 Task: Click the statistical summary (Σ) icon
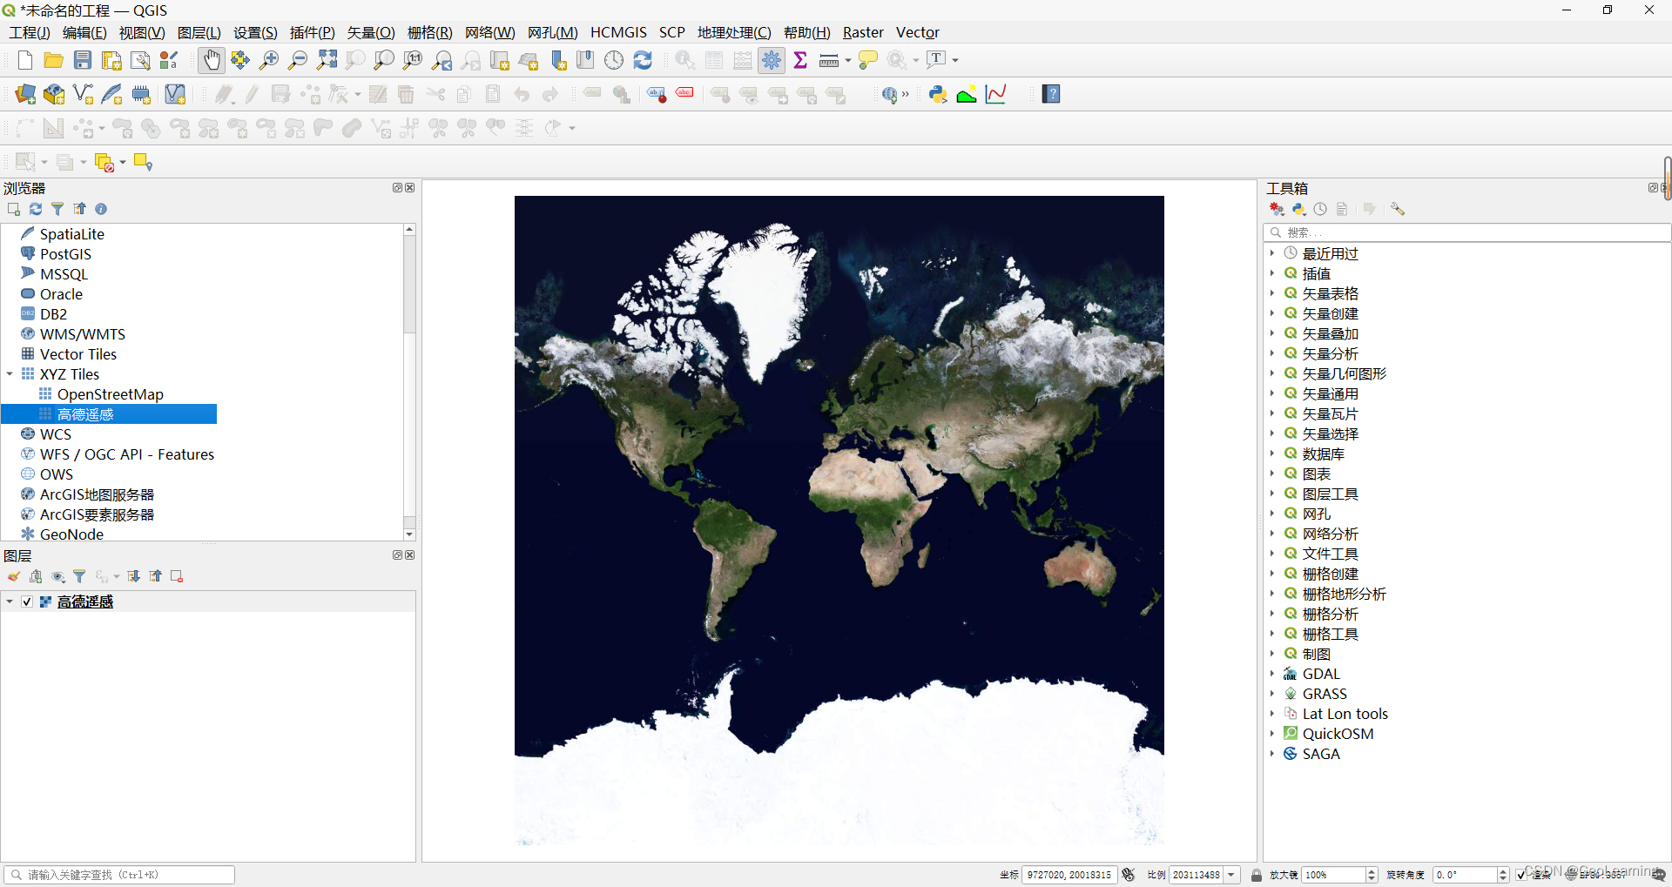tap(801, 60)
